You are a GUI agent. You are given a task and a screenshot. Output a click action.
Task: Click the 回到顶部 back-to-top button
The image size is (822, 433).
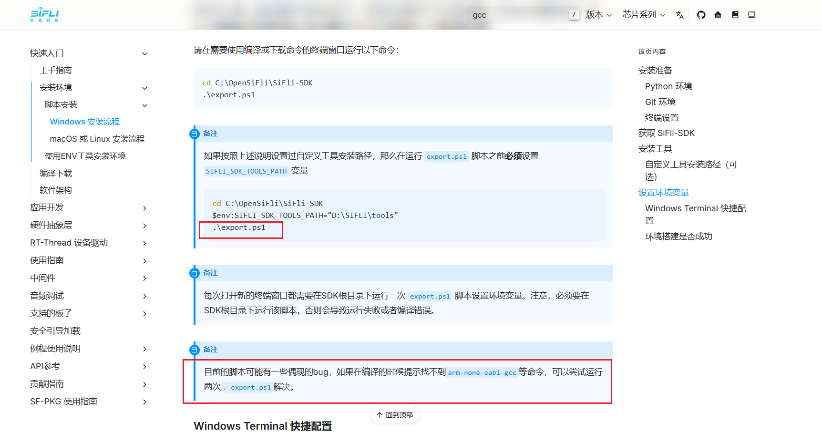pos(395,415)
